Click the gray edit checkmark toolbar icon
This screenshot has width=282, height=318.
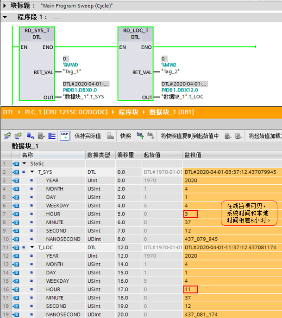tap(41, 136)
